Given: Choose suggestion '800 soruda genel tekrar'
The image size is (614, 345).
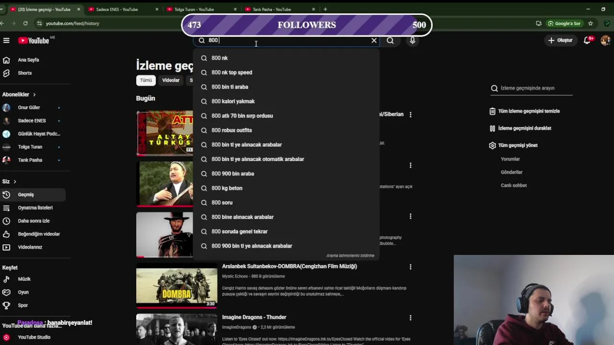Looking at the screenshot, I should point(286,231).
